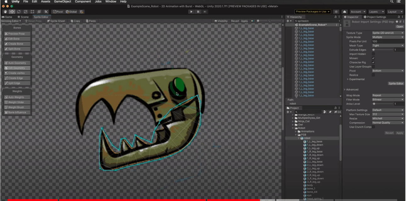This screenshot has width=406, height=201.
Task: Select the Rect tool
Action: [32, 12]
